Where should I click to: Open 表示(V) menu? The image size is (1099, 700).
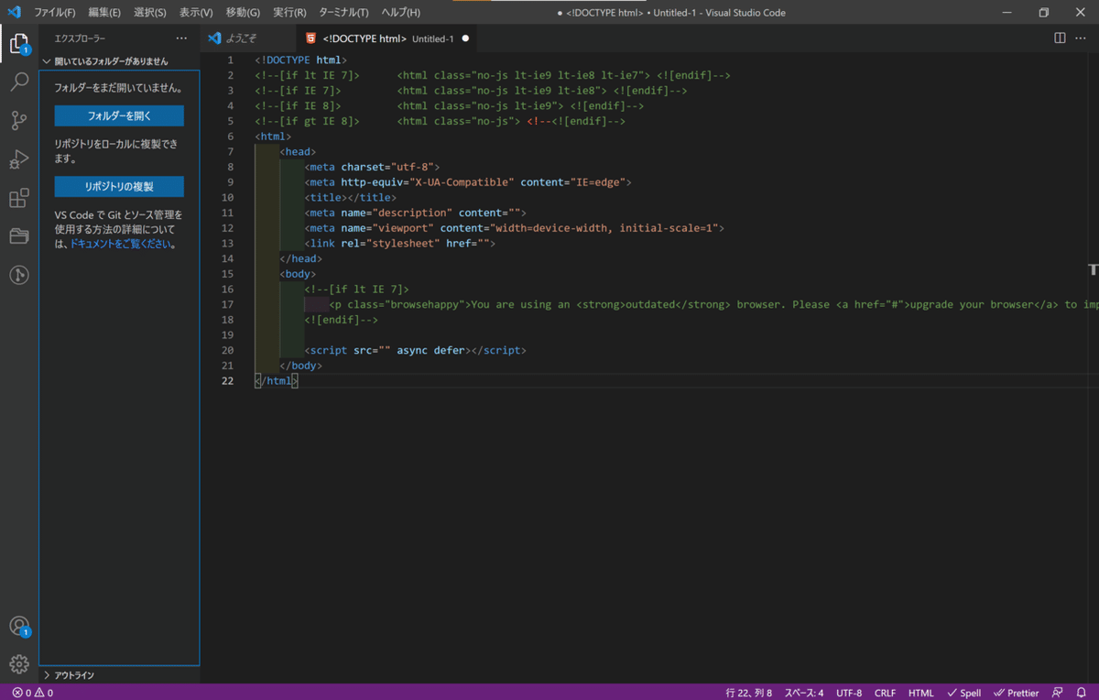coord(196,12)
